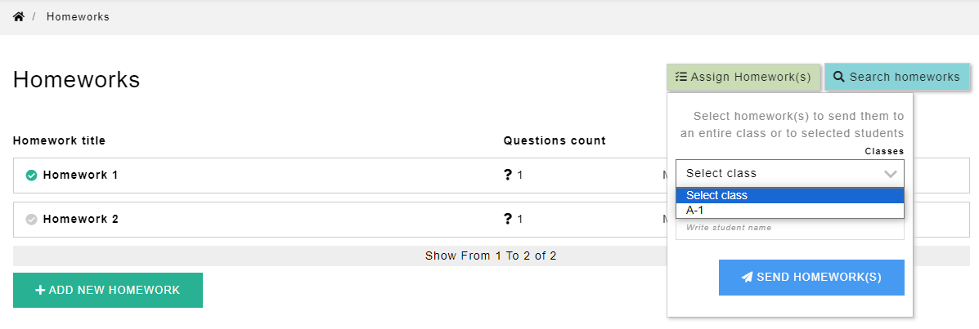Click the question mark icon for Homework 2

[508, 219]
